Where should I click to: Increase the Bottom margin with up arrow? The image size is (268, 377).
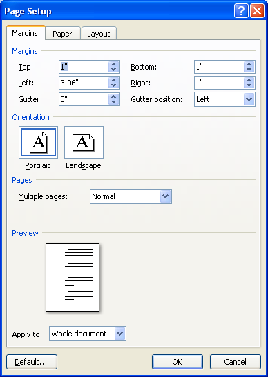point(249,64)
